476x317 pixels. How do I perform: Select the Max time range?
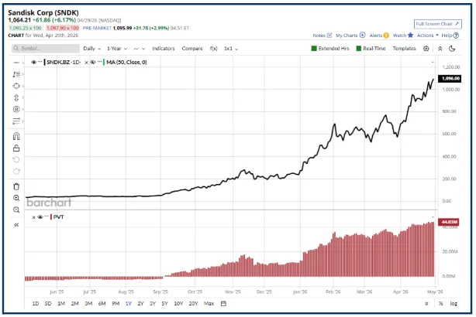209,303
